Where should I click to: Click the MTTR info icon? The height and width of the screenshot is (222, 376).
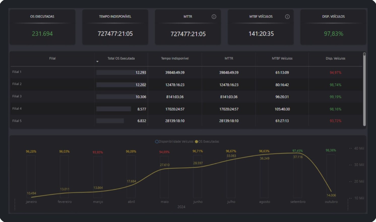[x=214, y=17]
